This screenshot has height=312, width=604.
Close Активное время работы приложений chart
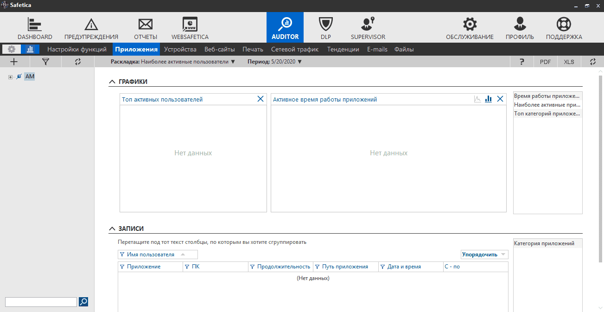click(500, 99)
